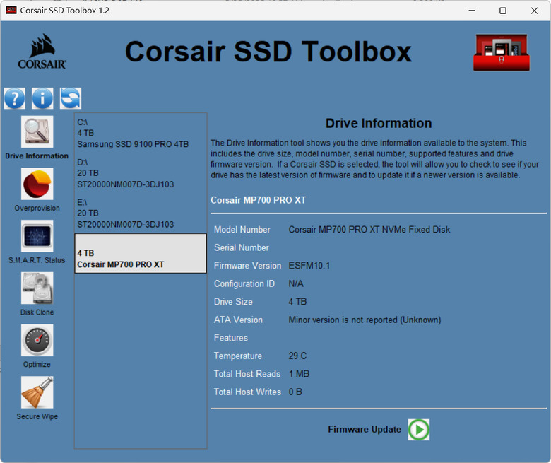The width and height of the screenshot is (551, 463).
Task: Select the E:\ 20 TB ST20000NM007D drive
Action: [141, 213]
